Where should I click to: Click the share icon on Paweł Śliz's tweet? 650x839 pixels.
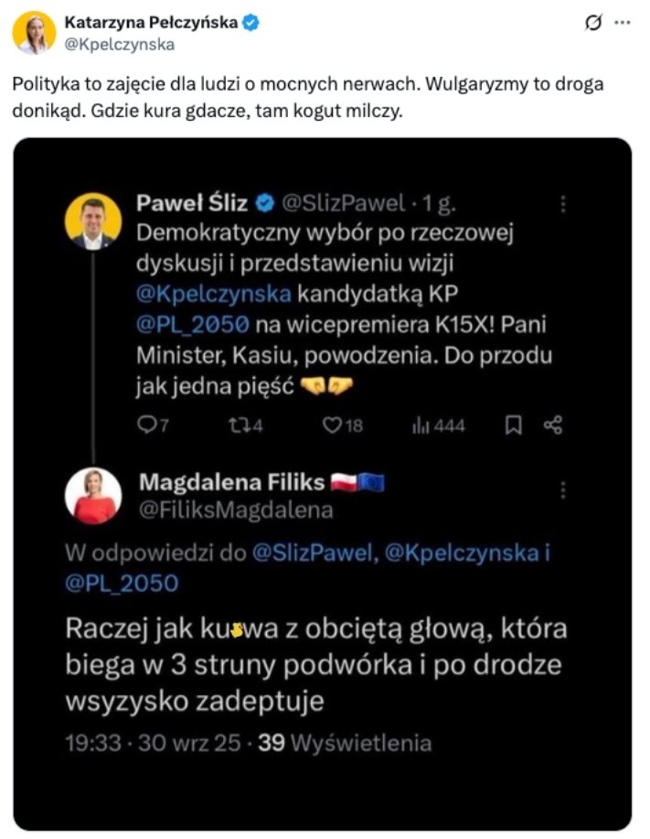(553, 425)
